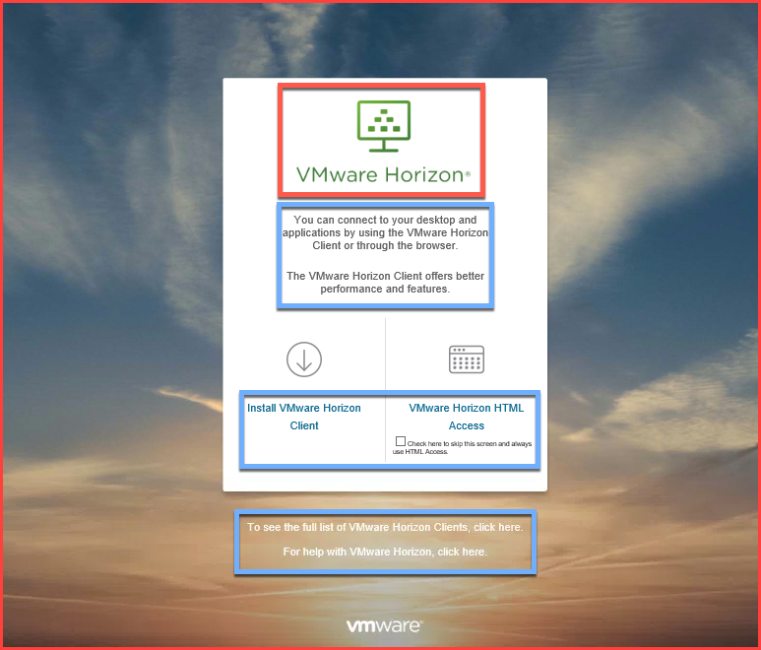761x650 pixels.
Task: Click the vmware logo at the bottom
Action: tap(384, 625)
